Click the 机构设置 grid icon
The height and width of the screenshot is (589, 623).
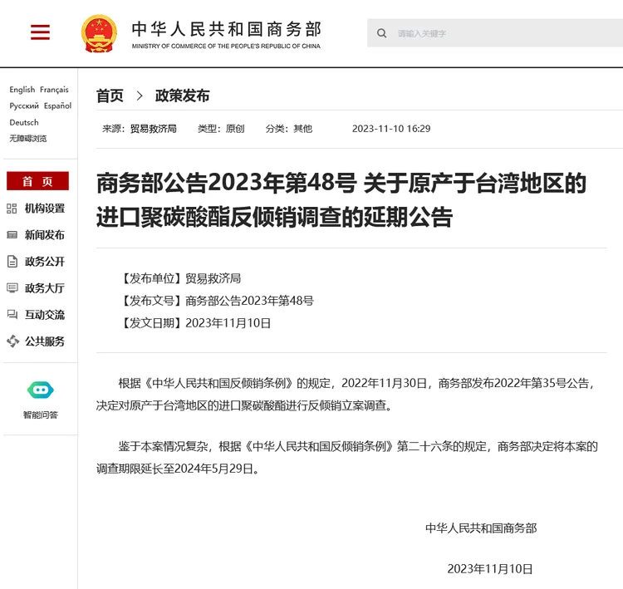tap(12, 209)
